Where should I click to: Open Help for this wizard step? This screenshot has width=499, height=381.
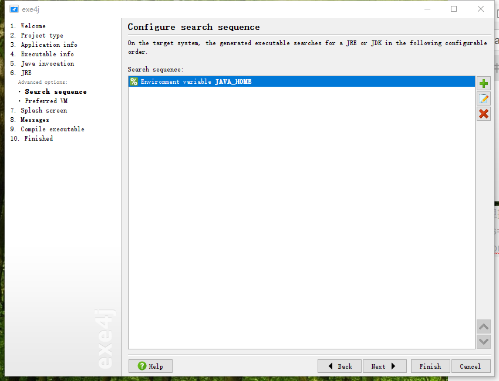(x=150, y=366)
